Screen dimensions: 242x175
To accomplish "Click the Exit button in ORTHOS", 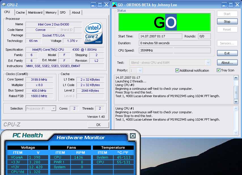I will (x=227, y=53).
